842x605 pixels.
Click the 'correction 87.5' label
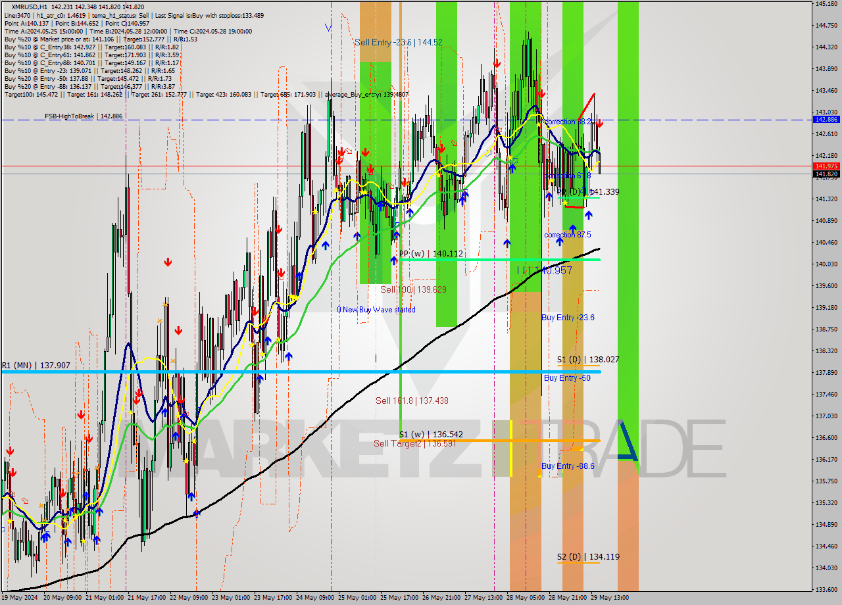(x=568, y=235)
